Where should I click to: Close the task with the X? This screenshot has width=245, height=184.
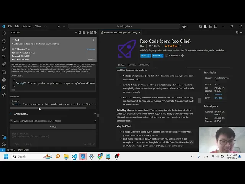pos(93,40)
